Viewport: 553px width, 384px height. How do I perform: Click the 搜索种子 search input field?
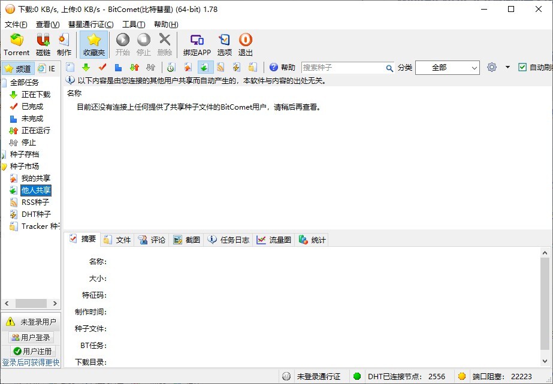point(343,68)
